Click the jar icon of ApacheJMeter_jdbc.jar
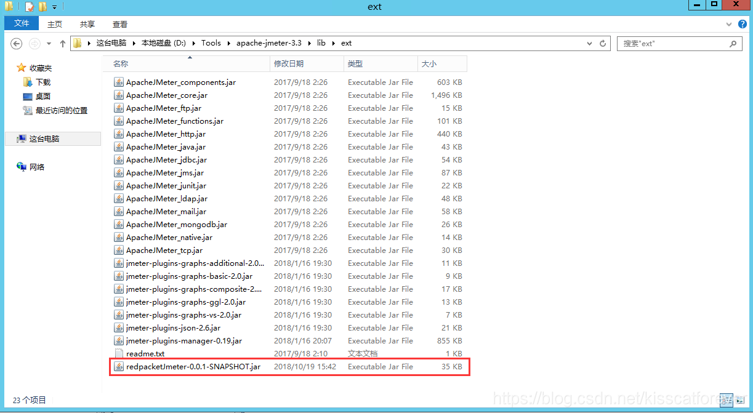753x413 pixels. 119,159
